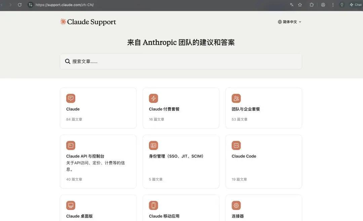The width and height of the screenshot is (363, 221).
Task: Open the Chat button in browser toolbar
Action: coord(356,5)
